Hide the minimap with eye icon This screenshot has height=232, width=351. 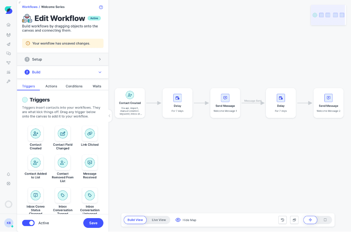click(x=178, y=220)
